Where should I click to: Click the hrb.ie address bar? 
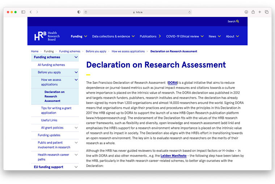tap(137, 12)
